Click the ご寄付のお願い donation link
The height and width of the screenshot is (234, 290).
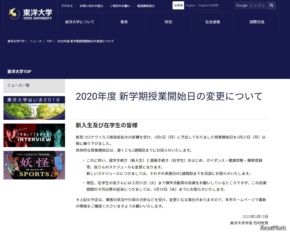click(120, 5)
